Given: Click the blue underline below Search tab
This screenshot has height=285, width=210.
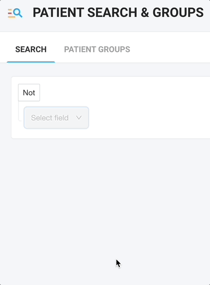Looking at the screenshot, I should 31,62.
